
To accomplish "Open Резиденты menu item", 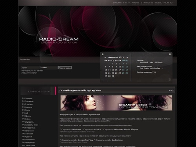I will (x=29, y=142).
